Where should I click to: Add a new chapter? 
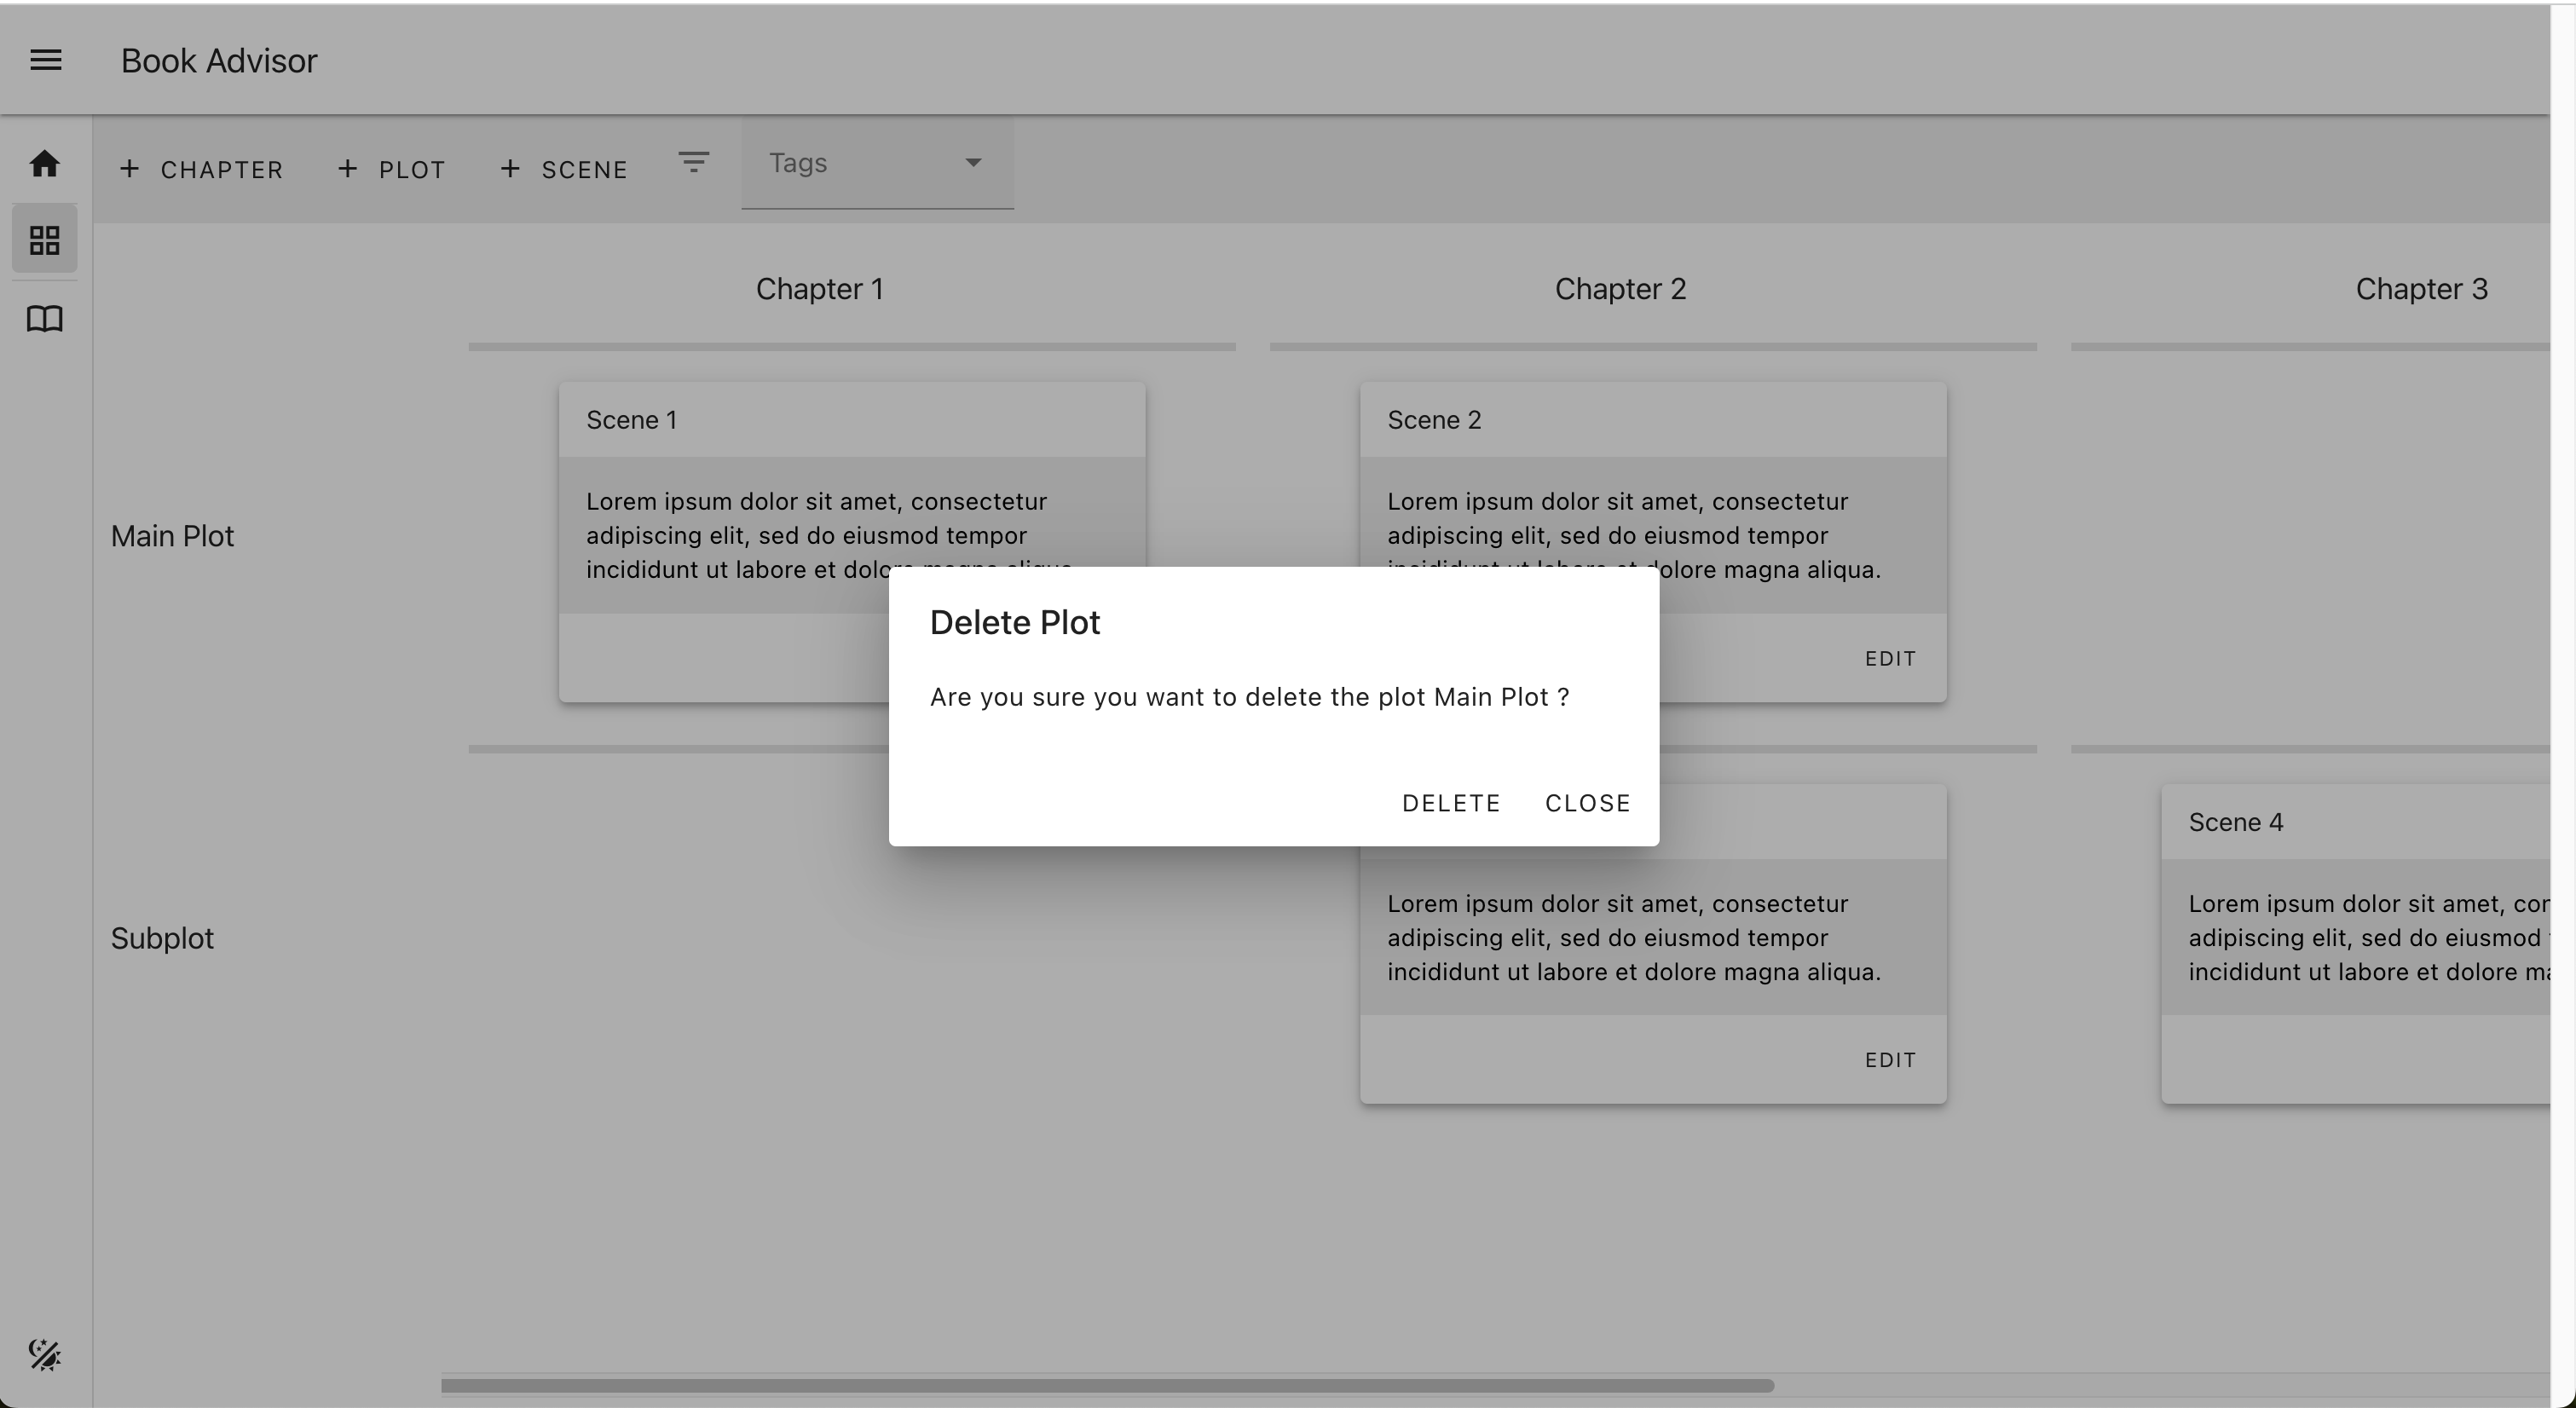pyautogui.click(x=202, y=169)
